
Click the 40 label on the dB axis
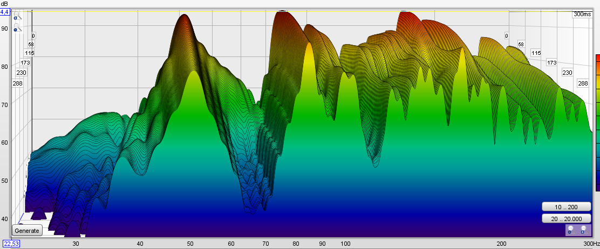point(4,219)
